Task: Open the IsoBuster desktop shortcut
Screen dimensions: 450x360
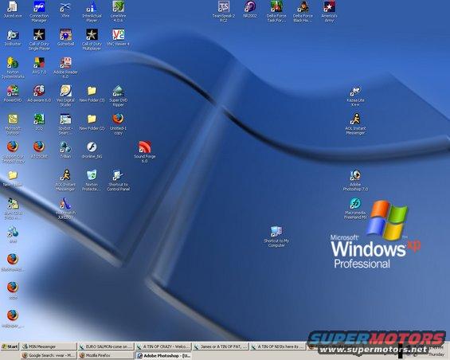Action: (13, 37)
